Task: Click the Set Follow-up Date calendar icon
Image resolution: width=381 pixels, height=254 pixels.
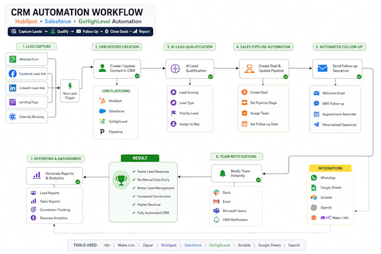Action: pyautogui.click(x=244, y=124)
